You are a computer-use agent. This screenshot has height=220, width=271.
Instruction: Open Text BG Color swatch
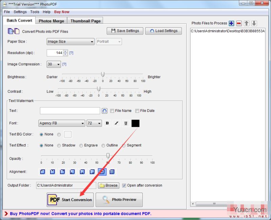pos(67,135)
